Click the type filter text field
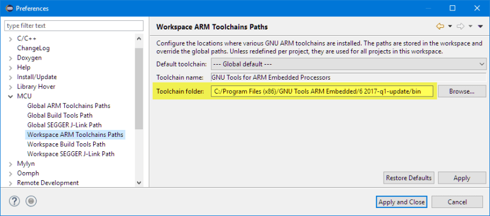 [73, 26]
